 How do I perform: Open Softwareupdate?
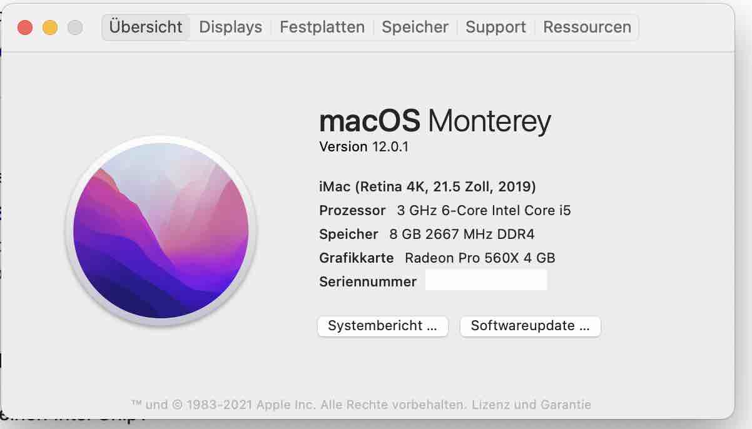pyautogui.click(x=530, y=326)
